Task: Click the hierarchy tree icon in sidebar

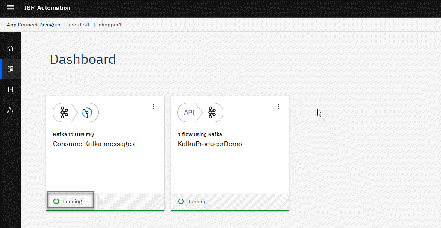Action: pyautogui.click(x=10, y=110)
